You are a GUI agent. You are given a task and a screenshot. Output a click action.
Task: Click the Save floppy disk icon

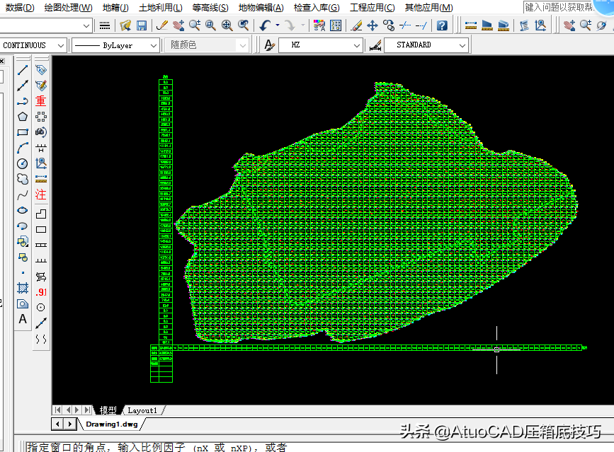pos(142,25)
